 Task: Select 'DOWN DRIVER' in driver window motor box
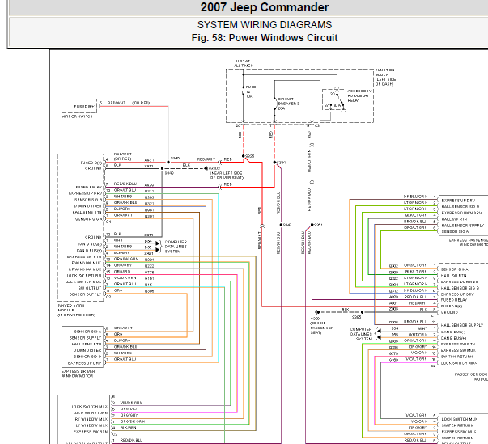87,350
